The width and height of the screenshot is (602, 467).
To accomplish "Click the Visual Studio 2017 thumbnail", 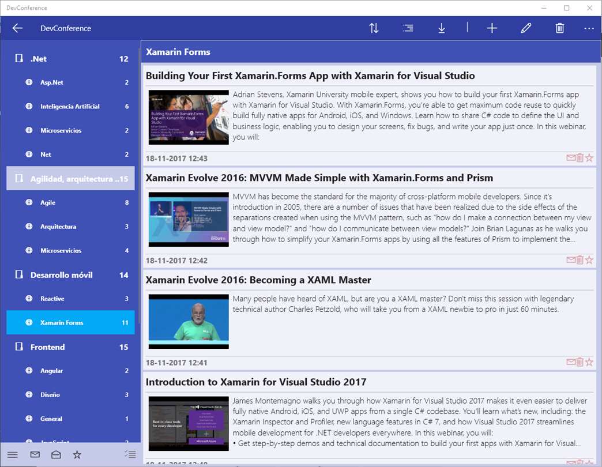I will pos(189,423).
